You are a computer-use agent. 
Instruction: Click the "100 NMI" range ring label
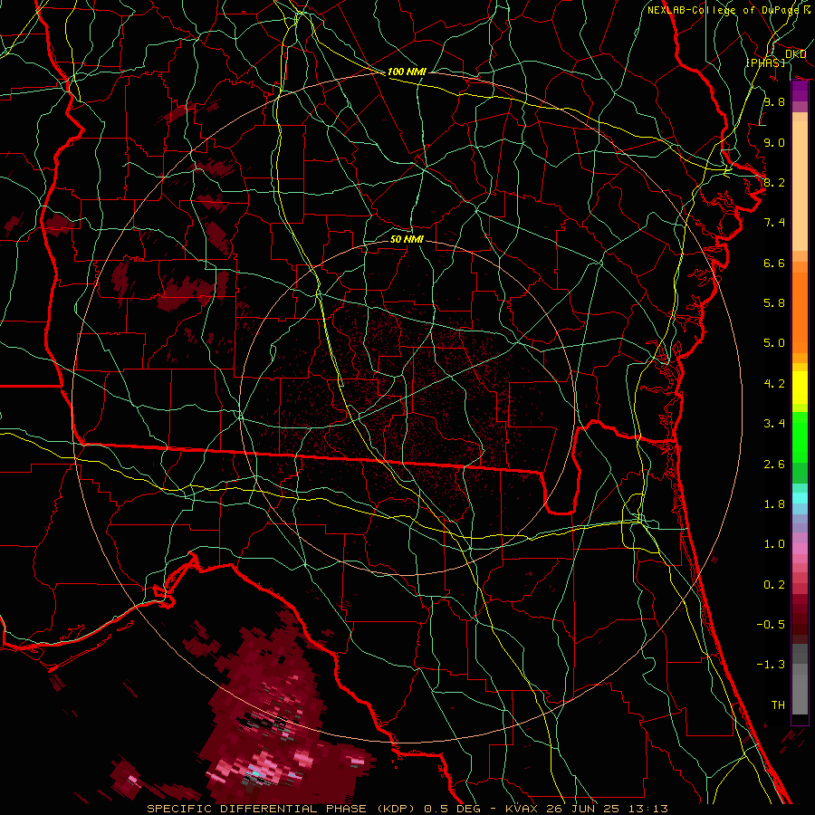click(x=407, y=72)
